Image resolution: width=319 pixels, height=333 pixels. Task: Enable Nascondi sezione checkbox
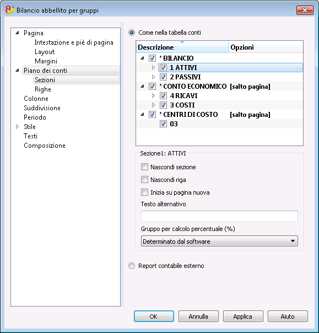(x=144, y=167)
